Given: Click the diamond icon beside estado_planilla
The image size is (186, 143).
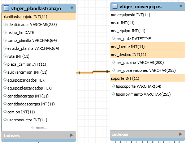Looking at the screenshot, I should (x=5, y=48).
